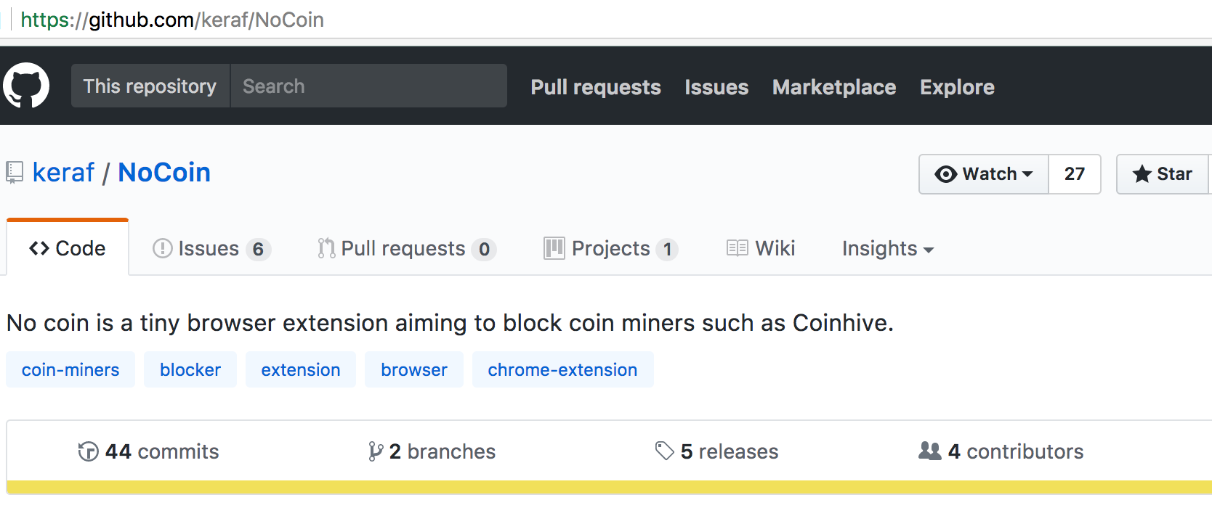Click the releases tag icon

tap(664, 451)
